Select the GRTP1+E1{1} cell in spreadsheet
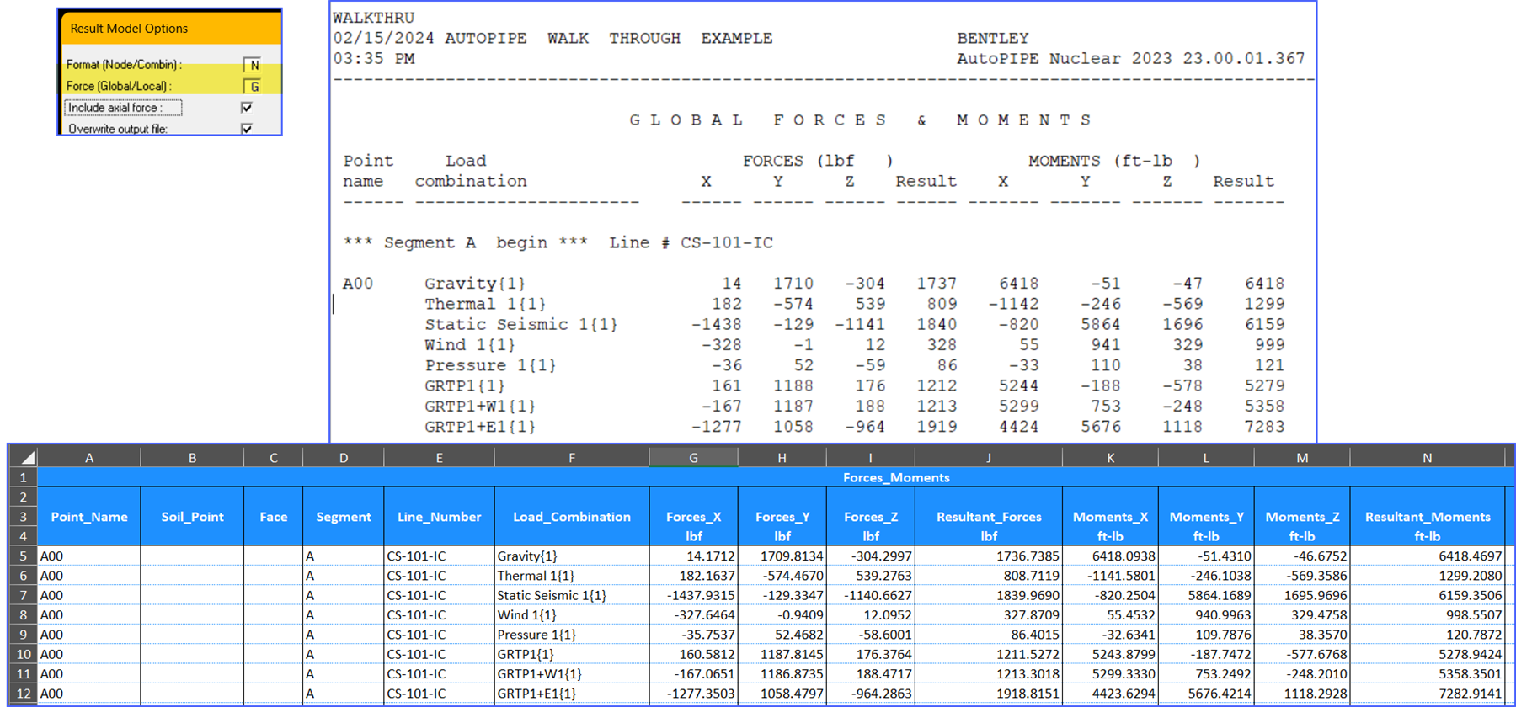 (x=572, y=694)
